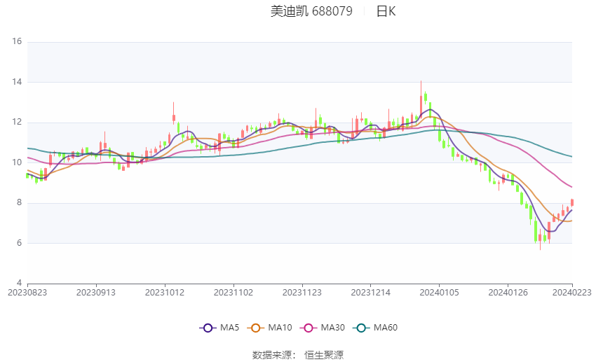Click the 20230913 date axis label
Viewport: 596px width, 362px height.
(x=96, y=293)
